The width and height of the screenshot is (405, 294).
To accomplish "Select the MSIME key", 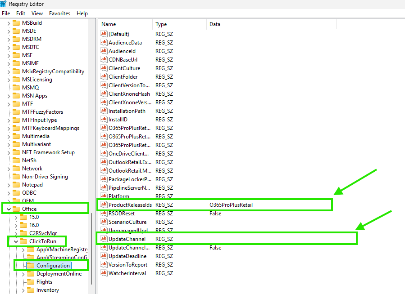I will point(30,63).
